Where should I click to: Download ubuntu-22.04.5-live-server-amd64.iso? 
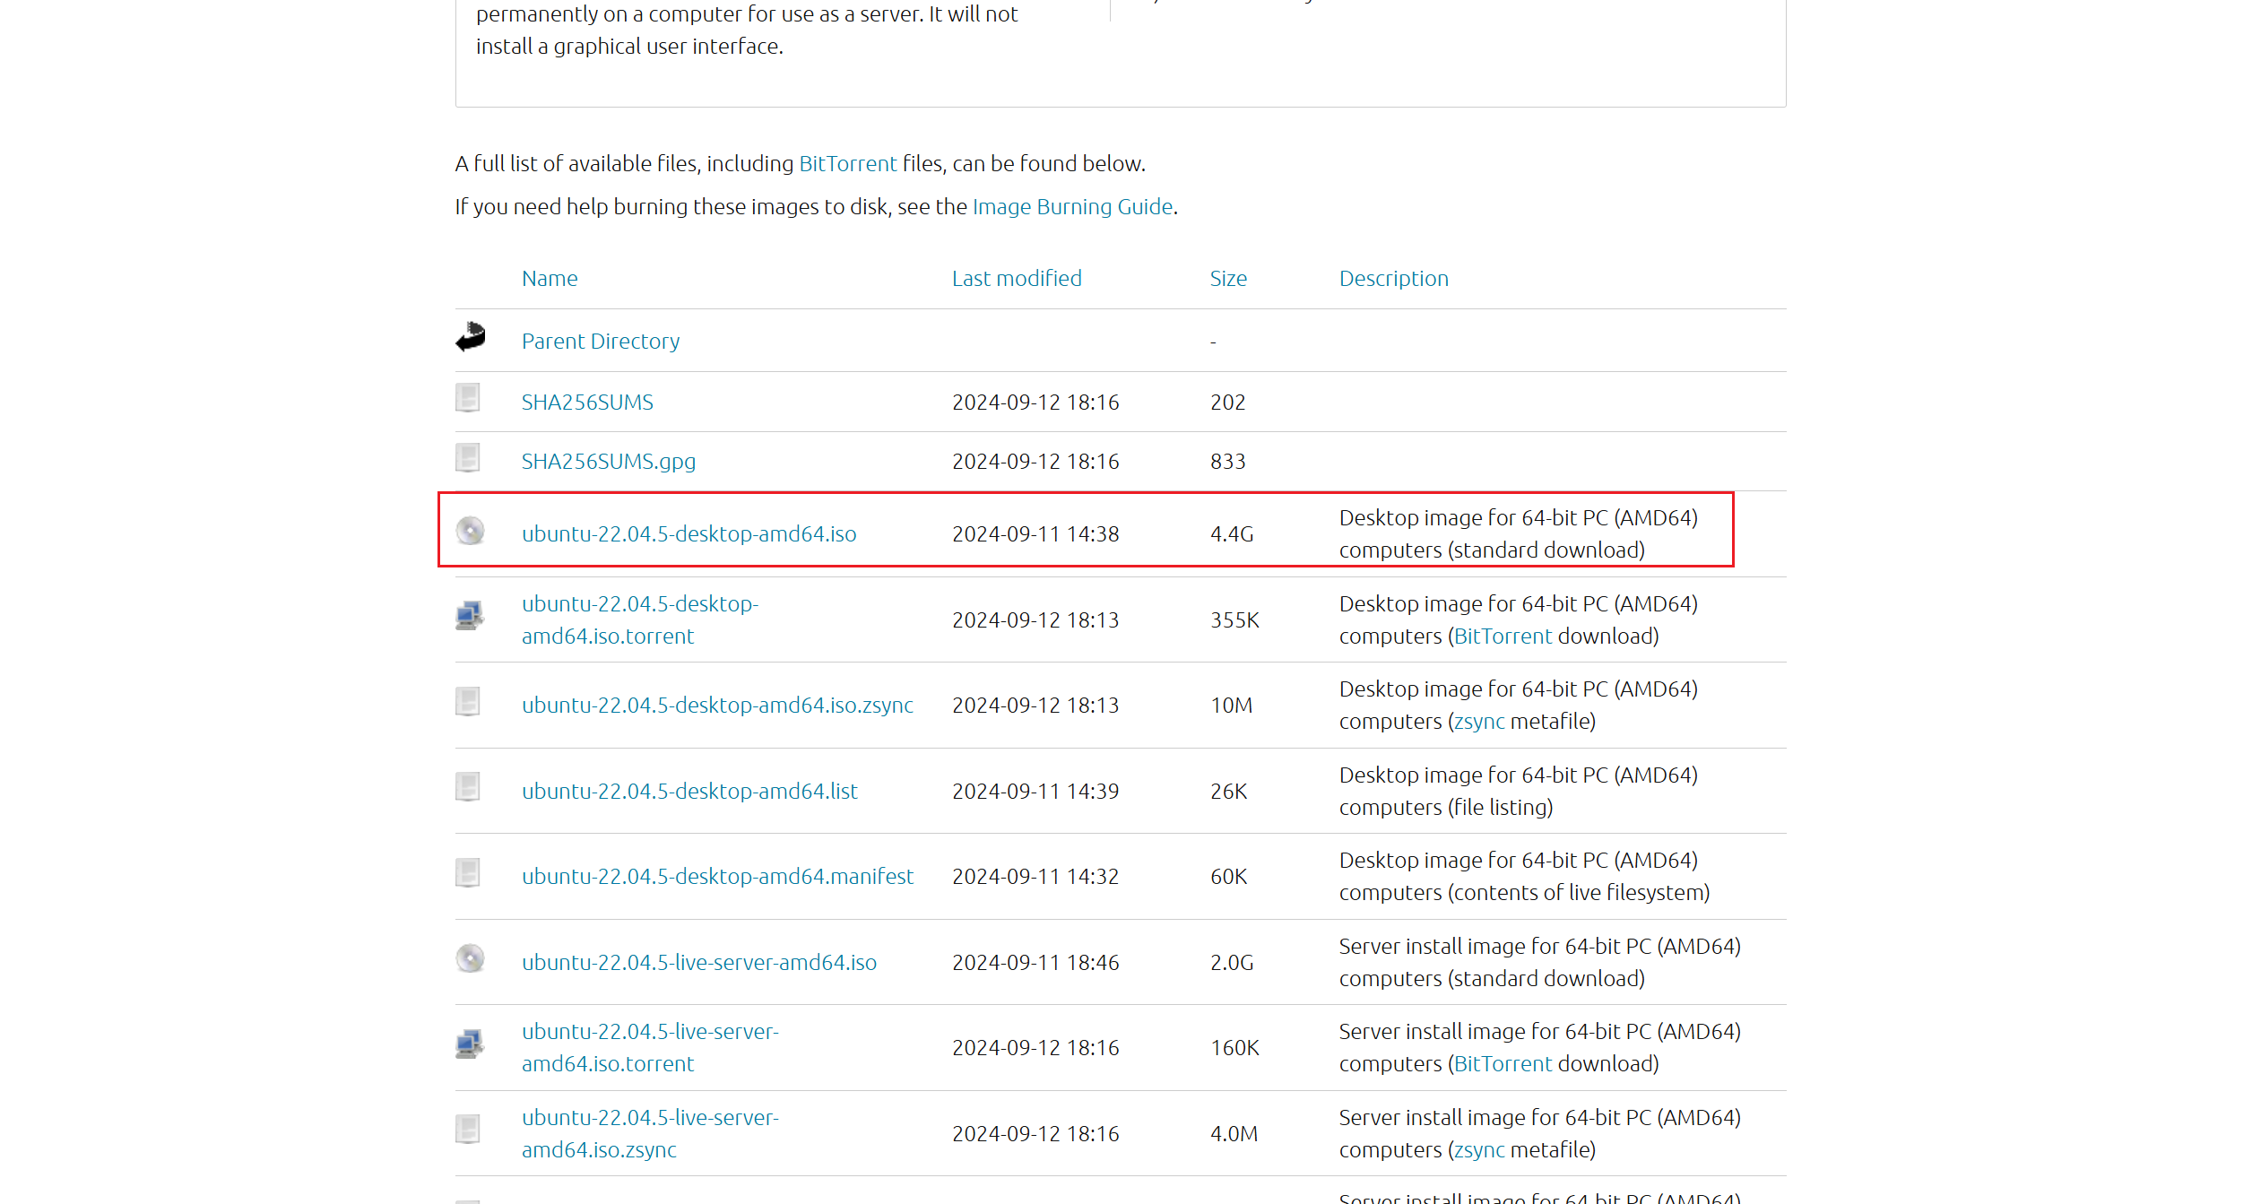point(699,963)
